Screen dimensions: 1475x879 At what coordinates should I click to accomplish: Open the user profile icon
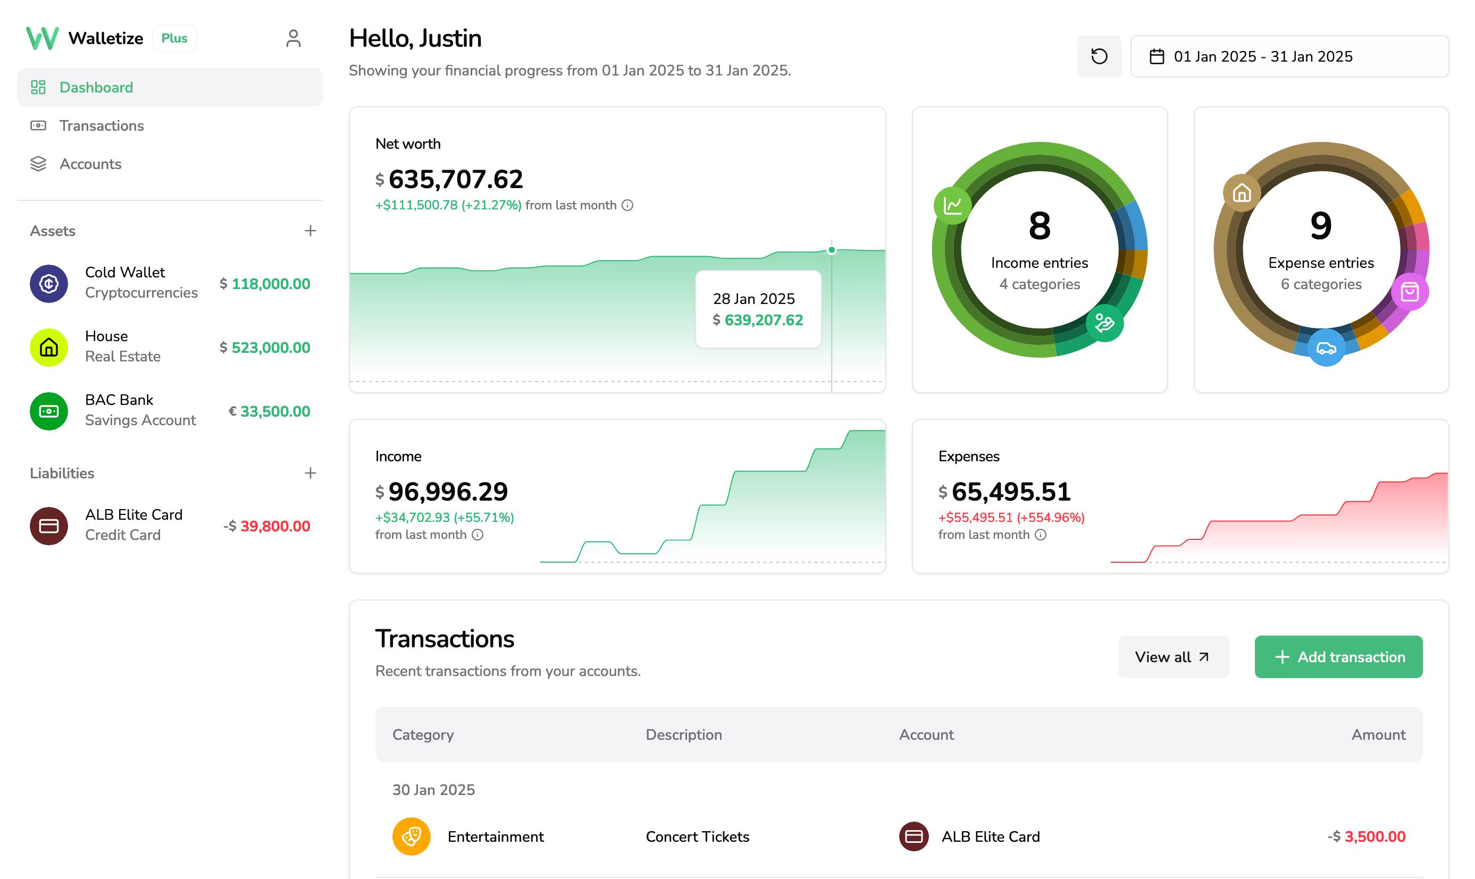pyautogui.click(x=294, y=37)
